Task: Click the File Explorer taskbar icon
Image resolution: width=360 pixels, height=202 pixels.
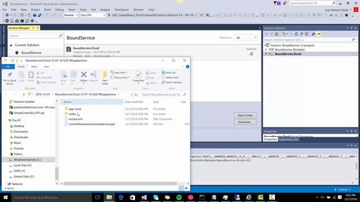Action: coord(109,197)
